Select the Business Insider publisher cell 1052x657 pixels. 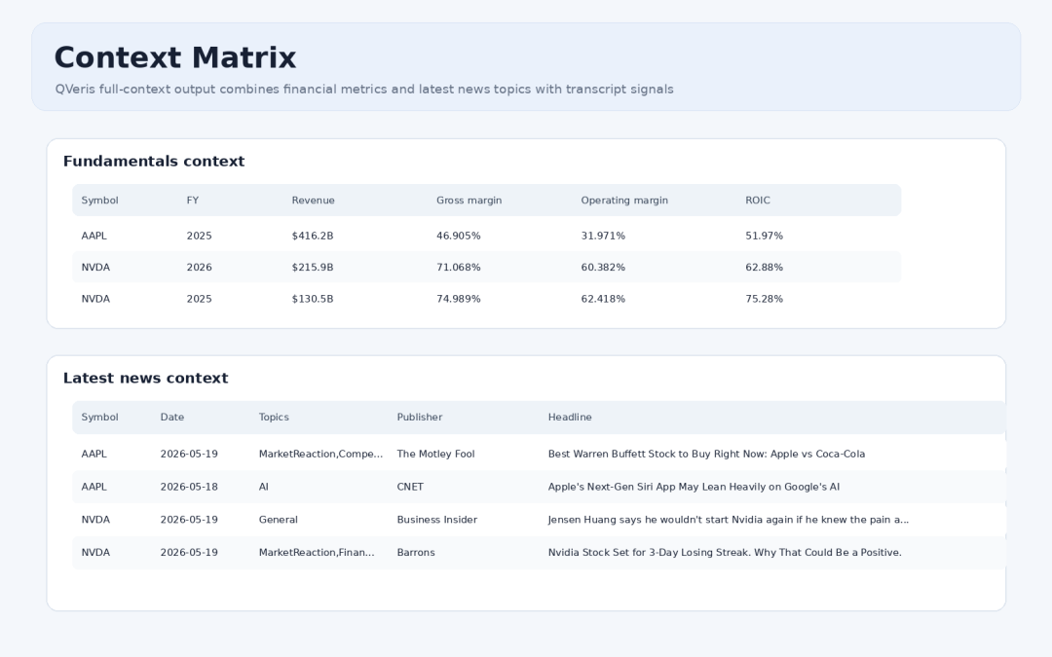pyautogui.click(x=436, y=520)
